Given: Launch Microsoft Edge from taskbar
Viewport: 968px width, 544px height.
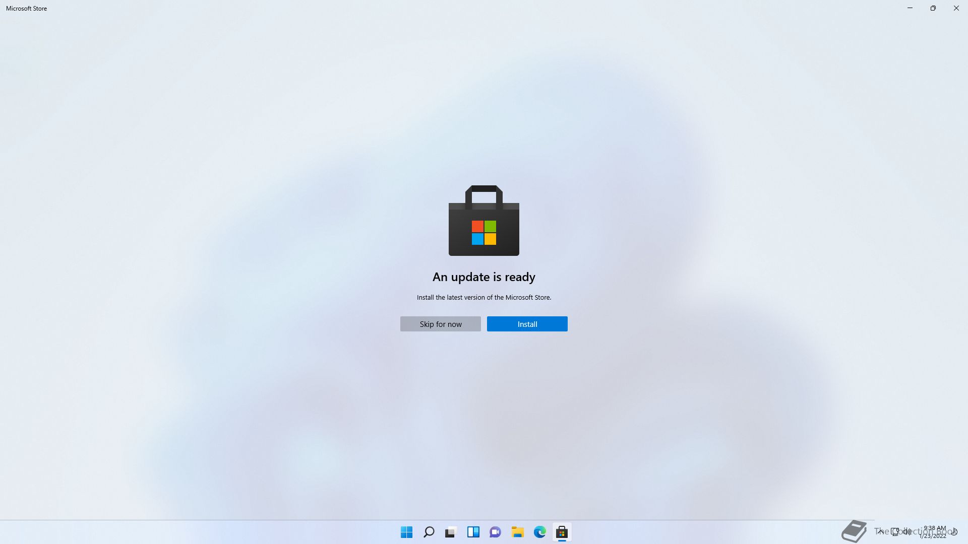Looking at the screenshot, I should tap(539, 532).
